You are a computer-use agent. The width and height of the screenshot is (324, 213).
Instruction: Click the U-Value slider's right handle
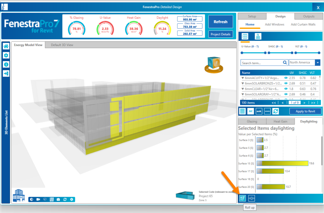tap(265, 53)
